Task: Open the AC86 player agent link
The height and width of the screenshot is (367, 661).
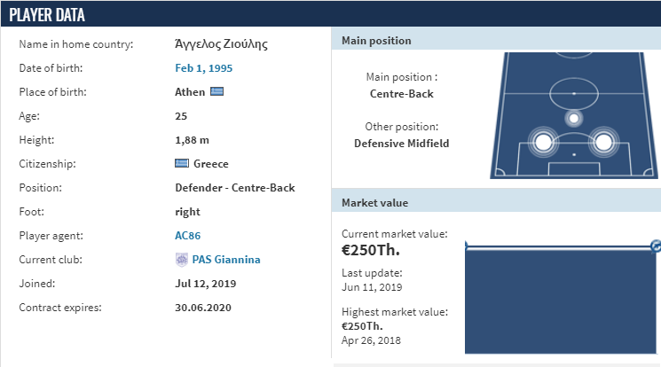Action: tap(187, 236)
